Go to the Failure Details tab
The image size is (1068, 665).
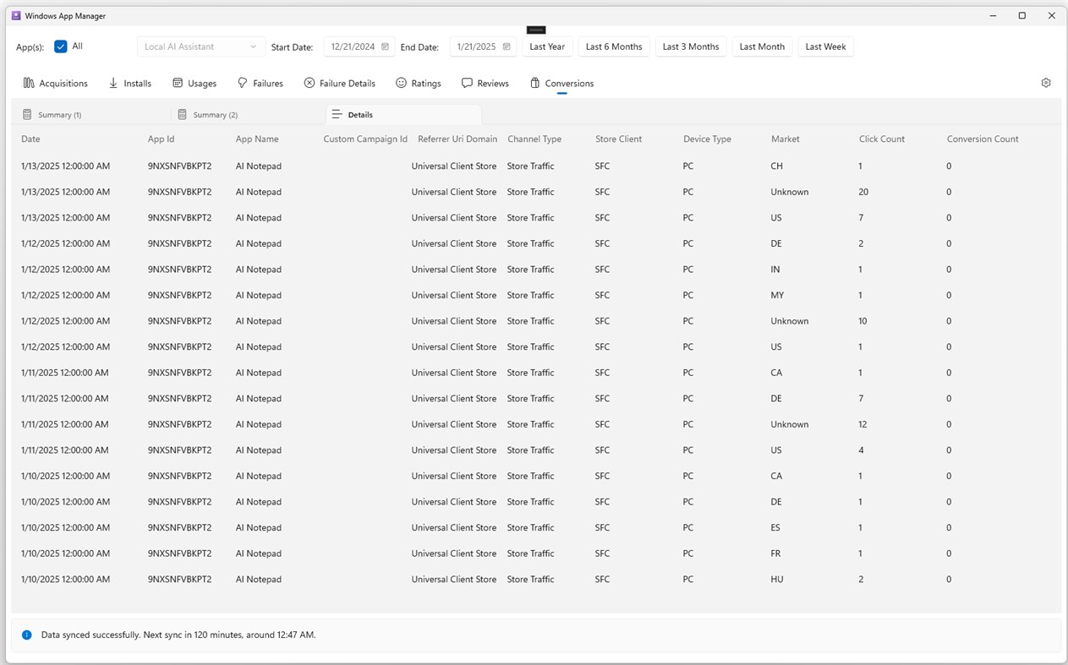tap(340, 83)
